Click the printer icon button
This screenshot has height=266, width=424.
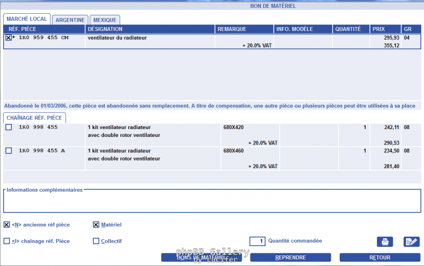pyautogui.click(x=385, y=242)
